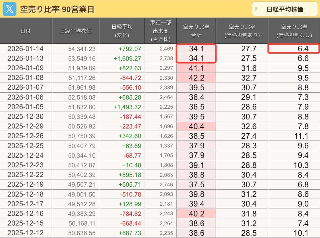320x238 pixels.
Task: Select the 42.2 cell for 2026-01-08
Action: [x=196, y=77]
